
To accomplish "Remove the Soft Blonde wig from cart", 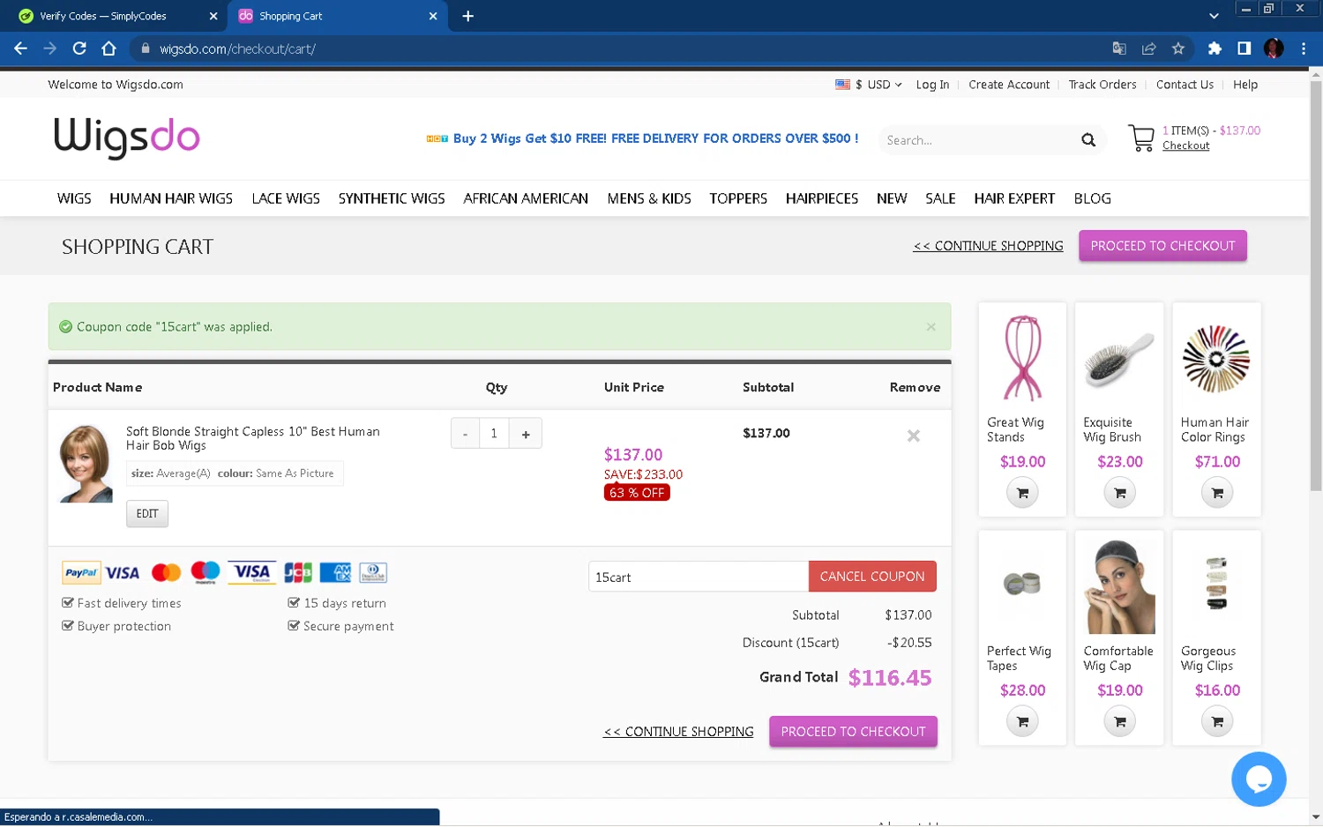I will pyautogui.click(x=914, y=436).
